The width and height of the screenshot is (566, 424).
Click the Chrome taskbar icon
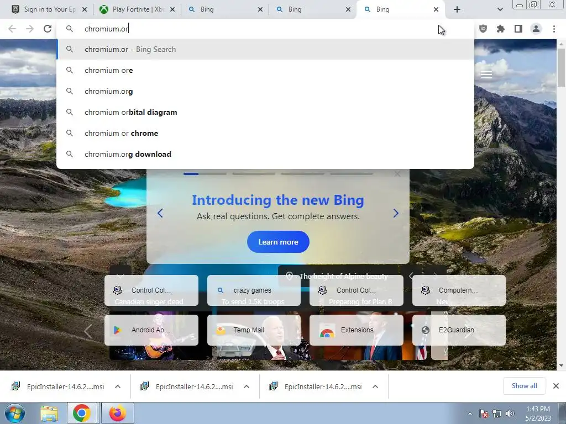pyautogui.click(x=82, y=413)
